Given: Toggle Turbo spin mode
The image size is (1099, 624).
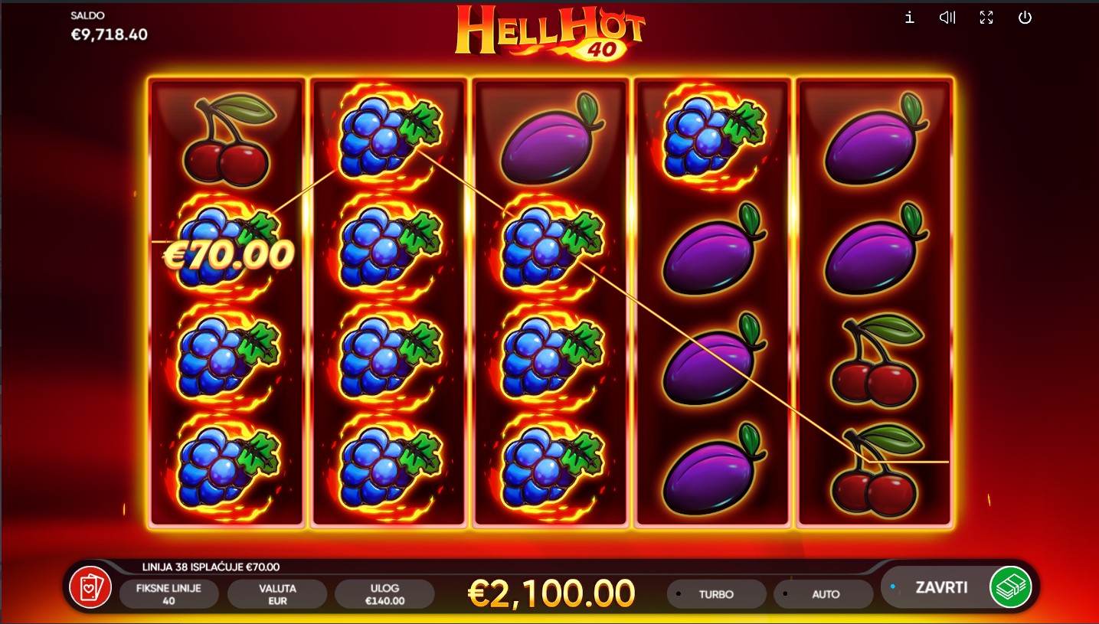Looking at the screenshot, I should (x=716, y=594).
